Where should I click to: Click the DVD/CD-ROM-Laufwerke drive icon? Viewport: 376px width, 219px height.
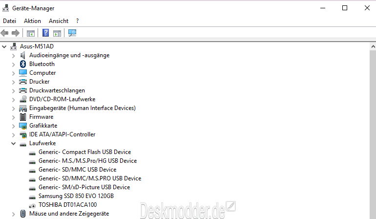23,99
